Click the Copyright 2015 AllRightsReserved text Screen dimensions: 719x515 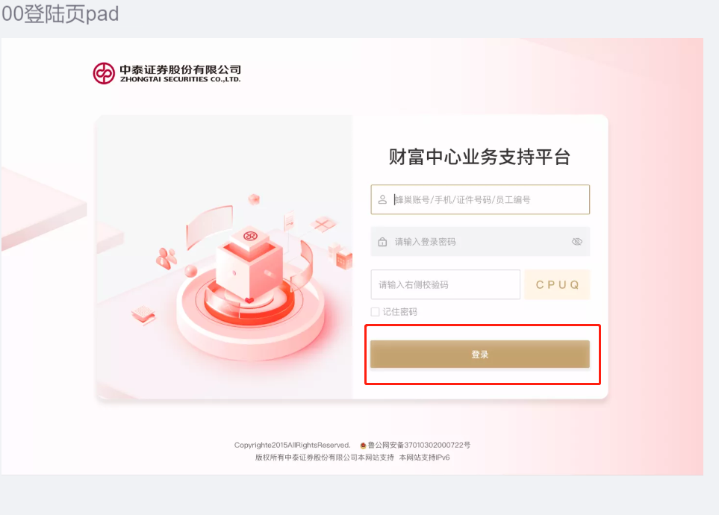click(292, 445)
